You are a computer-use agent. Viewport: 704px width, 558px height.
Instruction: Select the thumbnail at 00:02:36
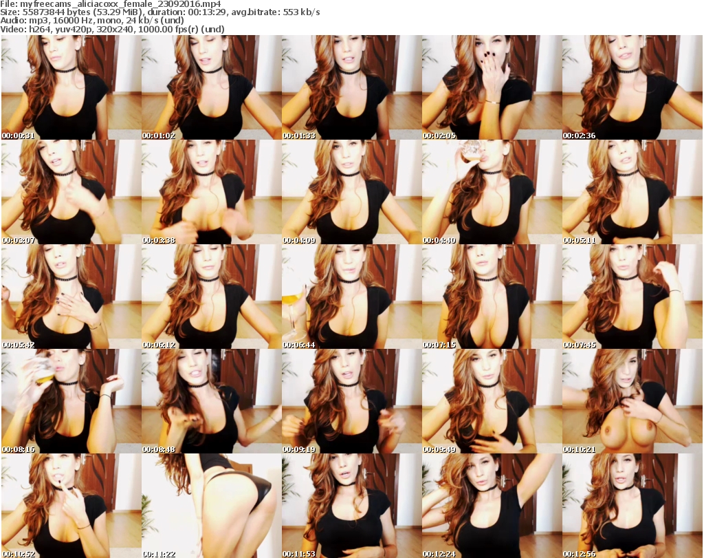click(x=632, y=87)
